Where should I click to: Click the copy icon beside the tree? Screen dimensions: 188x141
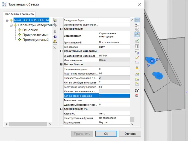click(55, 36)
